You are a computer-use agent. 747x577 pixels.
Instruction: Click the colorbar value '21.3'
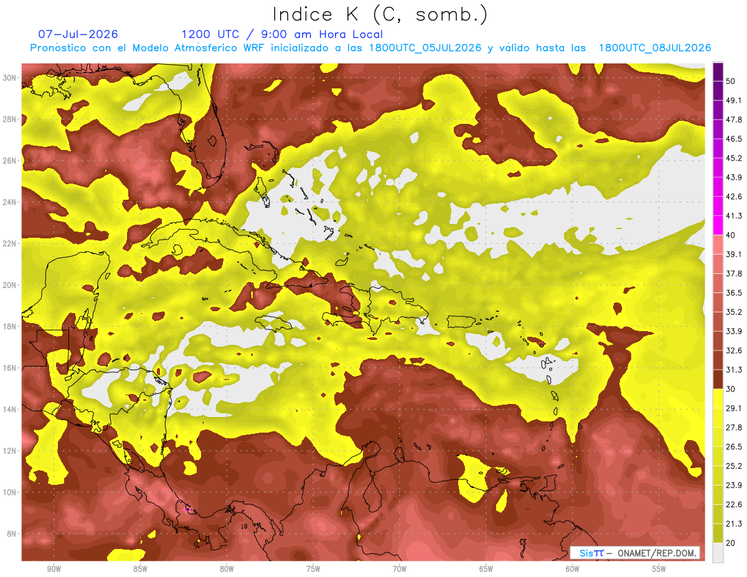(x=734, y=523)
